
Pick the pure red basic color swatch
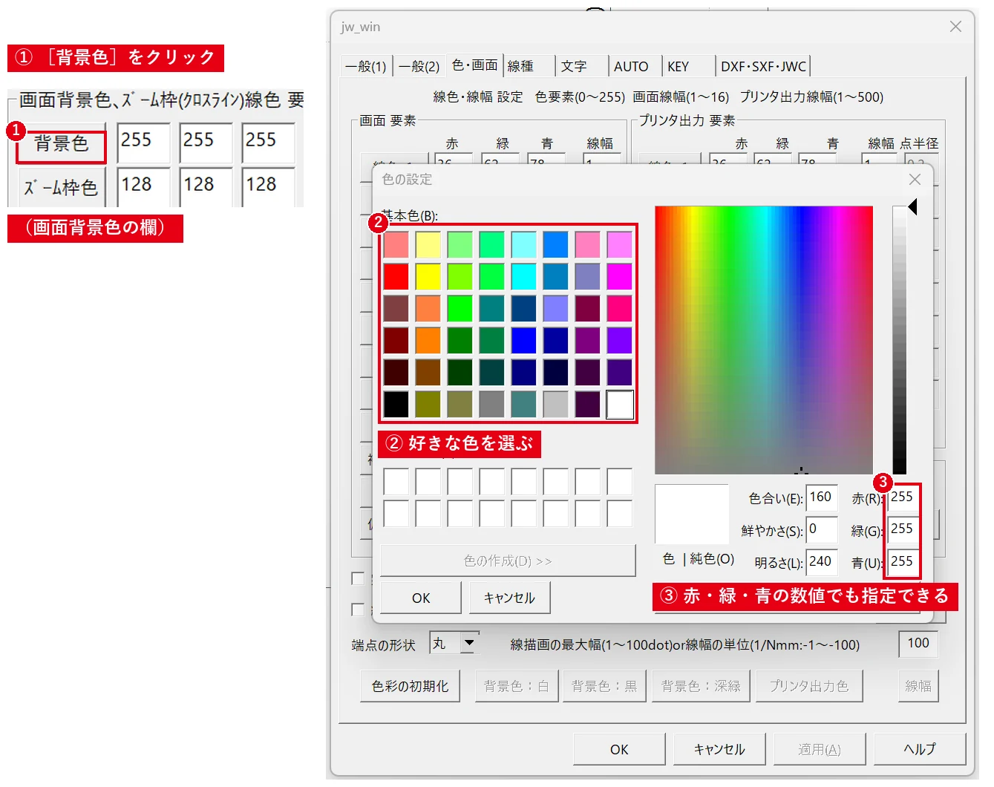(x=396, y=276)
